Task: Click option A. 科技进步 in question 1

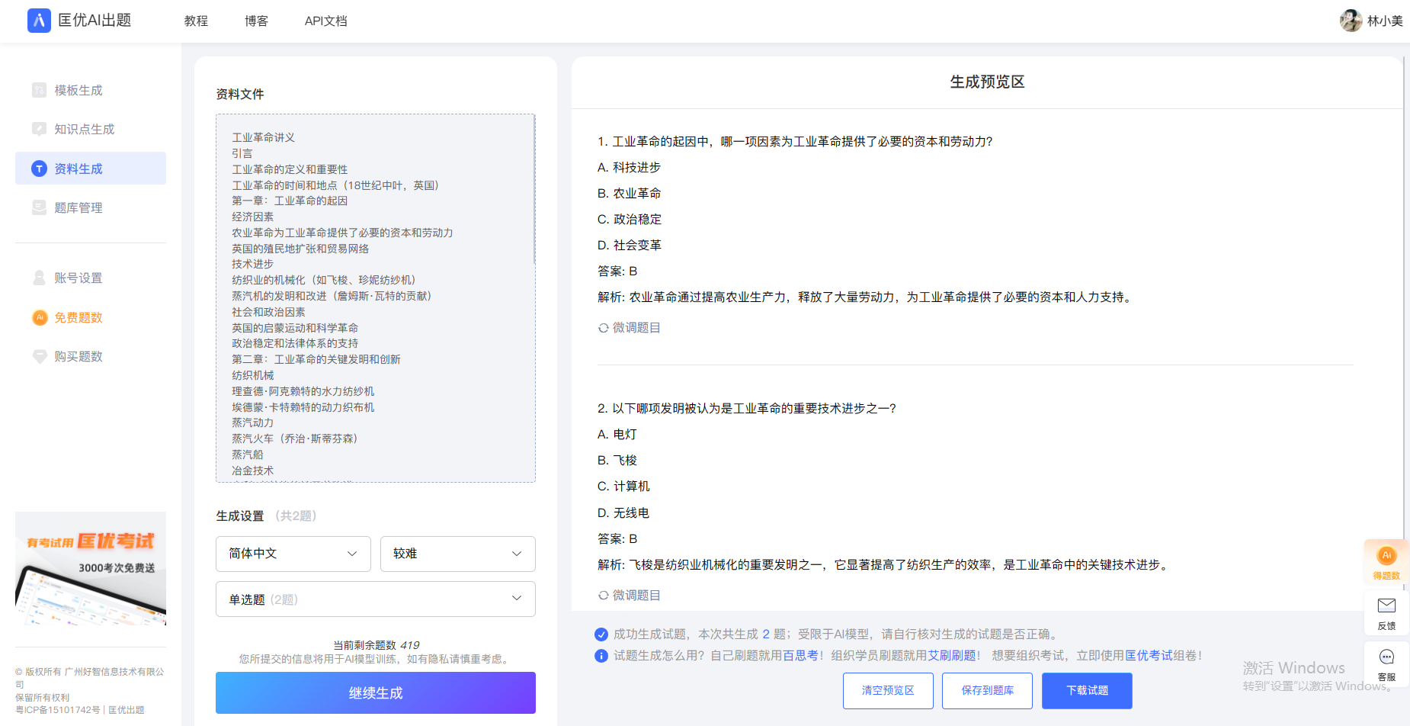Action: [x=629, y=168]
